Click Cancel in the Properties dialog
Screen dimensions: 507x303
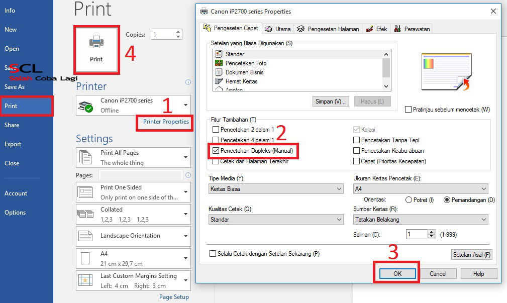[x=438, y=273]
